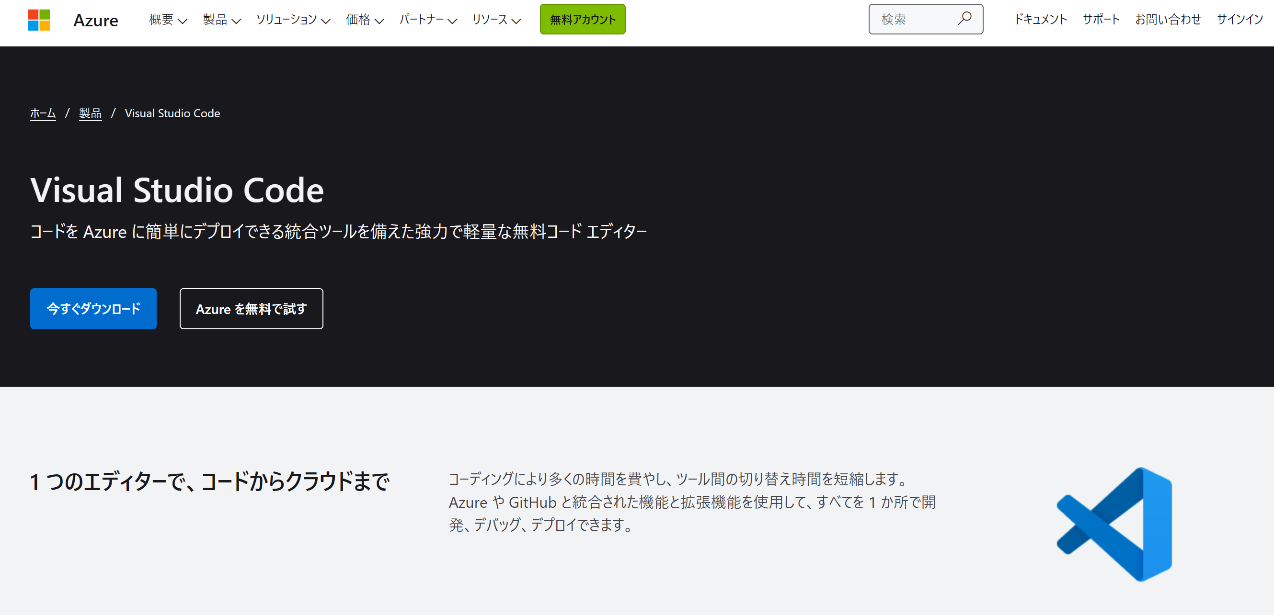The image size is (1274, 615).
Task: Click the 1 つのエディターで heading
Action: pos(210,481)
